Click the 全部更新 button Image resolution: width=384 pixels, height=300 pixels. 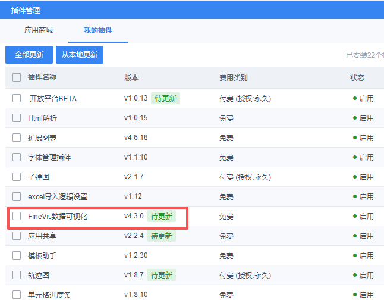coord(29,55)
